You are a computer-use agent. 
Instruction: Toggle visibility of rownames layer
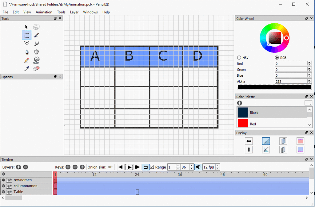pos(3,180)
